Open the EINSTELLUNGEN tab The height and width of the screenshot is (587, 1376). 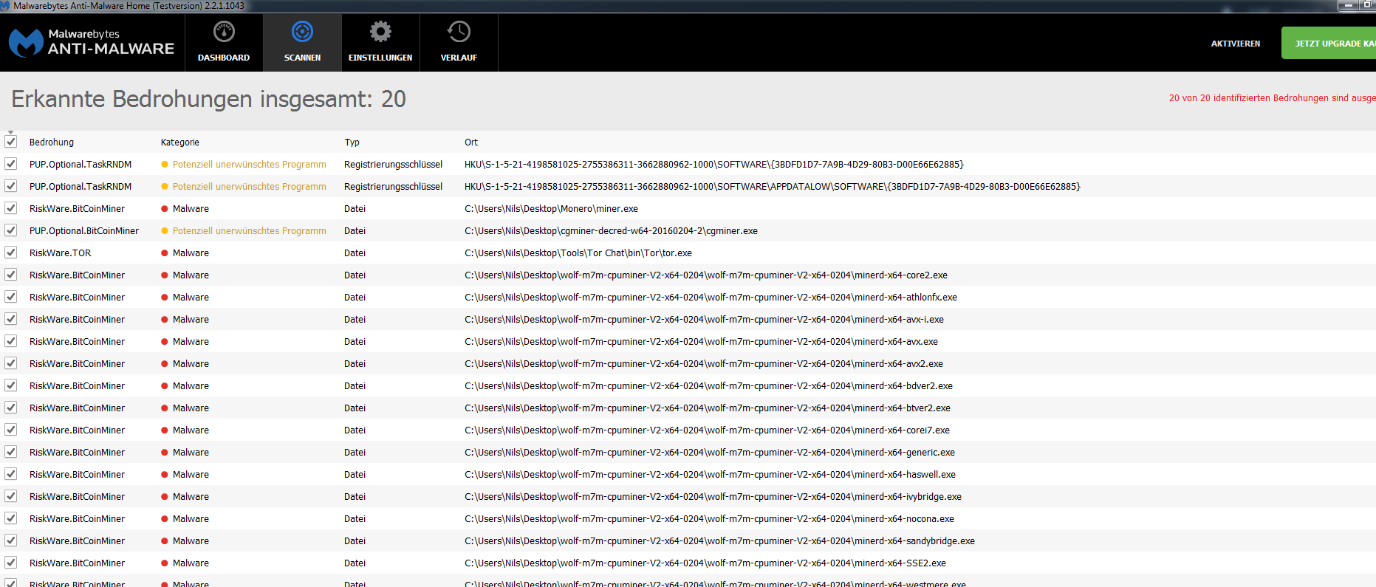[x=380, y=43]
